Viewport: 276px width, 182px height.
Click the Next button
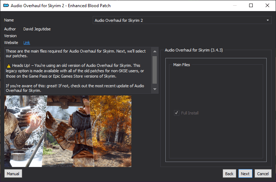pyautogui.click(x=245, y=173)
